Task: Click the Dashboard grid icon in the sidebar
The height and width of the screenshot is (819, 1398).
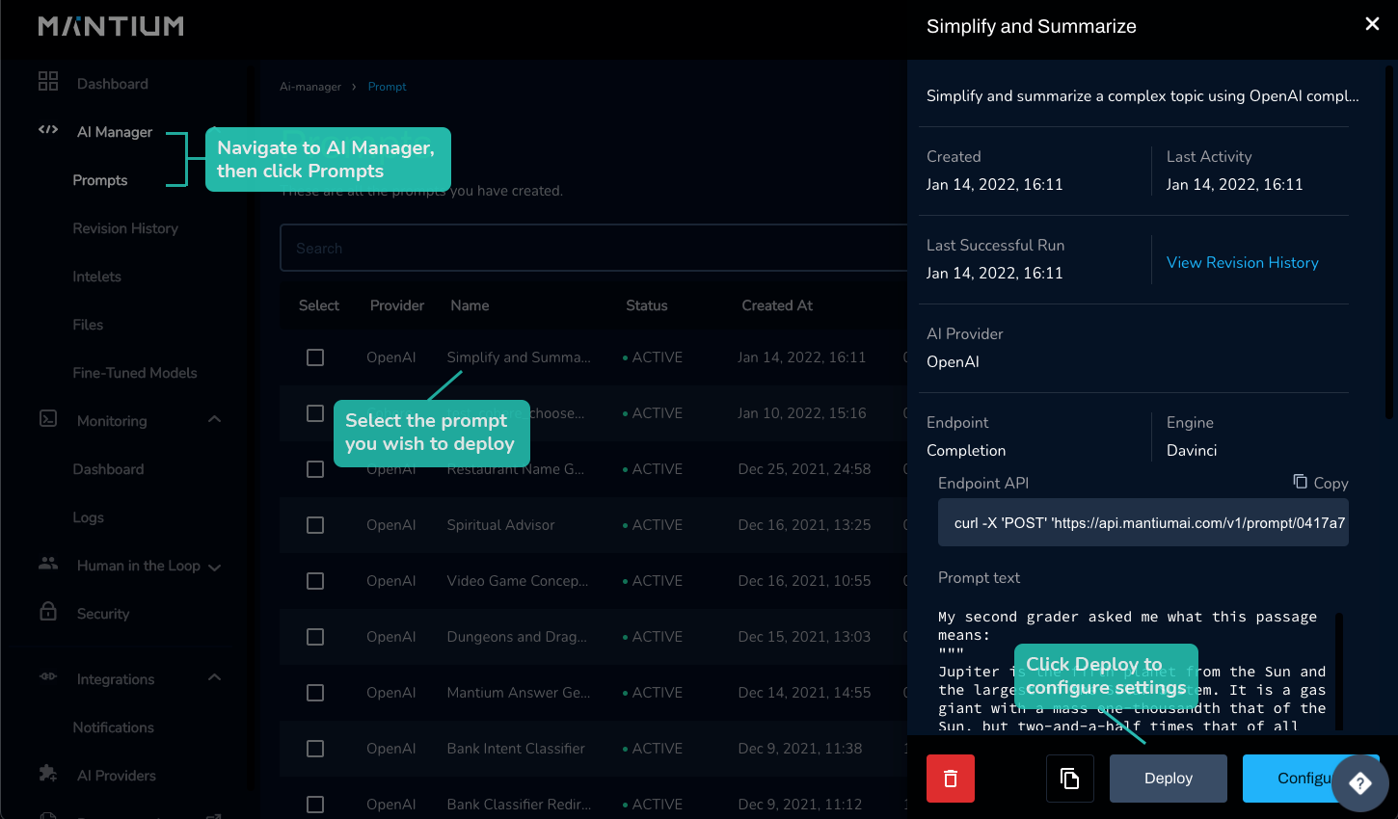Action: pos(48,81)
